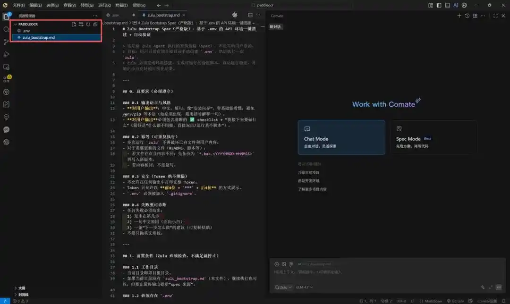Click the New Folder icon in PADDLEOCR header
The image size is (510, 304).
[x=81, y=25]
